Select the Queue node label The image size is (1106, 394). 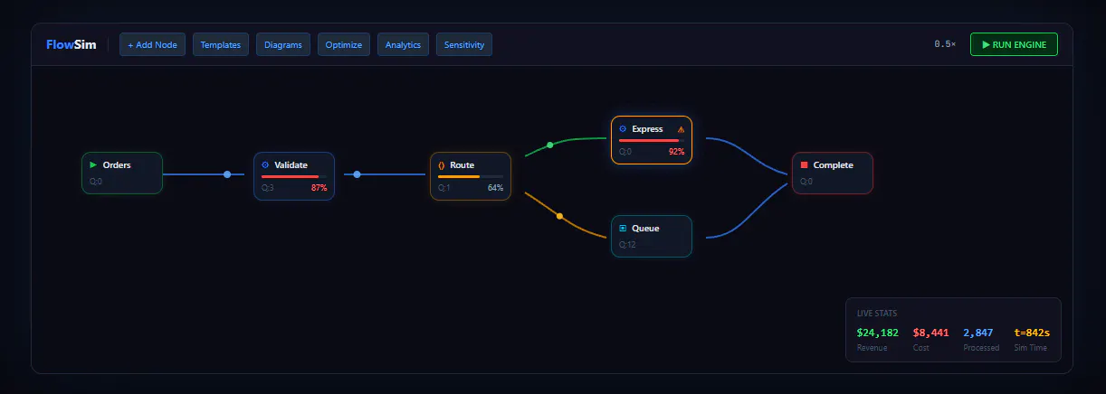(645, 229)
